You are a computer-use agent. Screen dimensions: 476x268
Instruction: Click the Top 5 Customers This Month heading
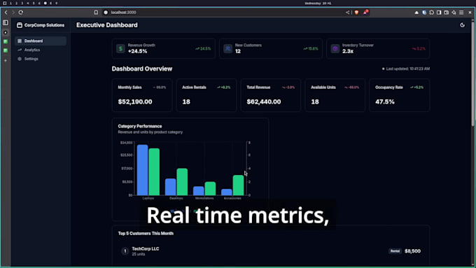coord(146,234)
